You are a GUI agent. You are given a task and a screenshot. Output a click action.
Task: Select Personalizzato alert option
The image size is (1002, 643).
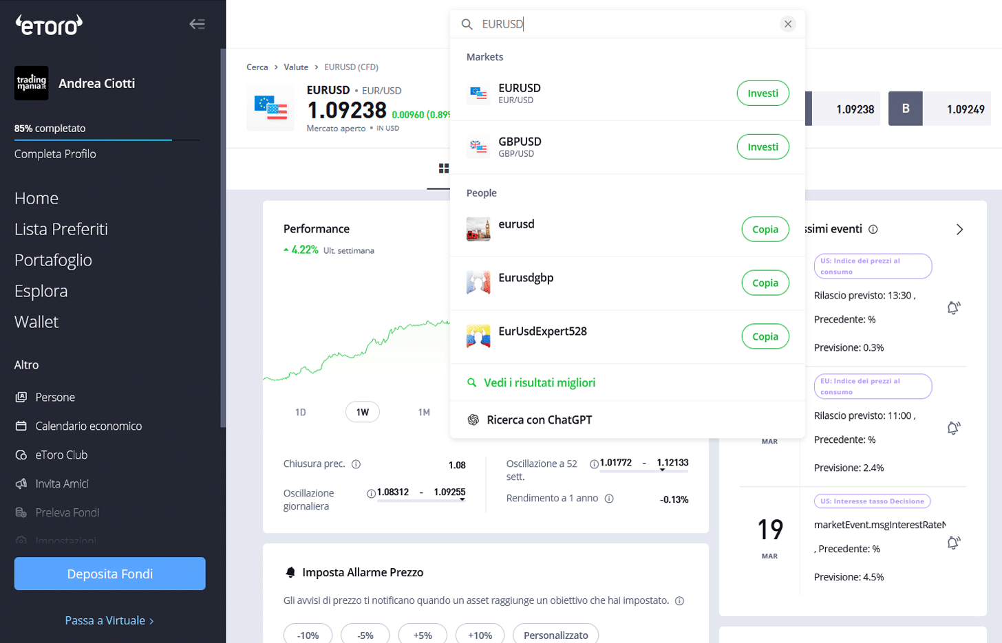pos(555,634)
